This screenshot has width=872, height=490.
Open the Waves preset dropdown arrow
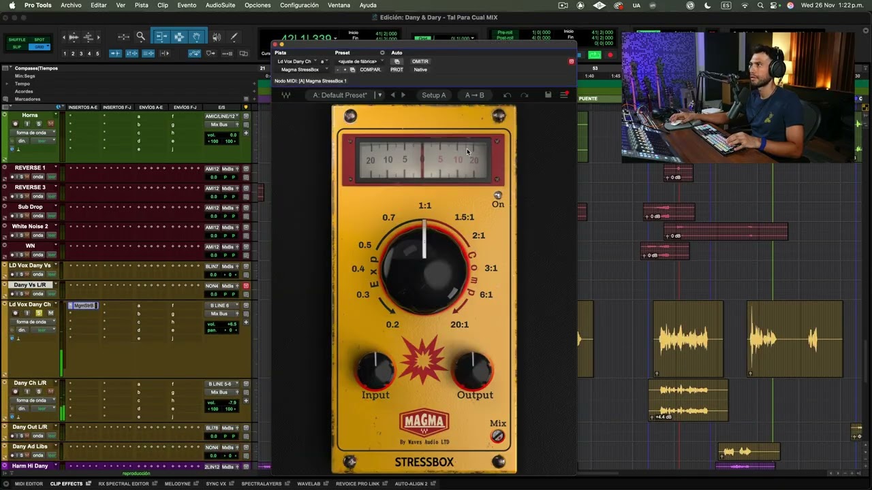coord(379,95)
